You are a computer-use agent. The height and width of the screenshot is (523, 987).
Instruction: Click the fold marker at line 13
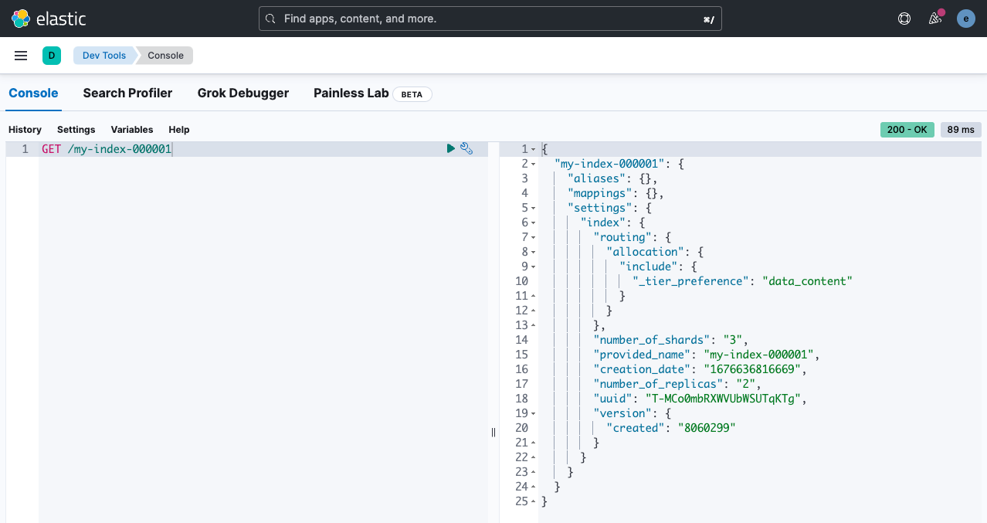coord(534,325)
